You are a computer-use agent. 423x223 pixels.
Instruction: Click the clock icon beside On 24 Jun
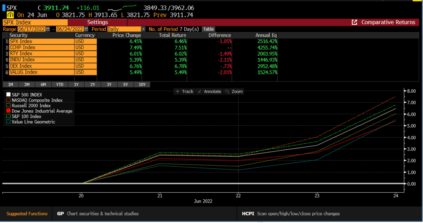(x=10, y=15)
